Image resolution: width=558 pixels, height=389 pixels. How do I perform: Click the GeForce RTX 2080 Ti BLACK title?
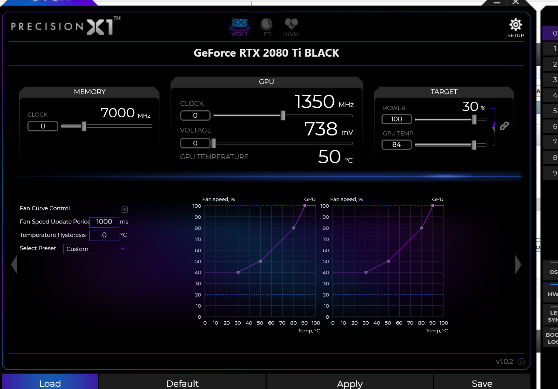pyautogui.click(x=266, y=53)
